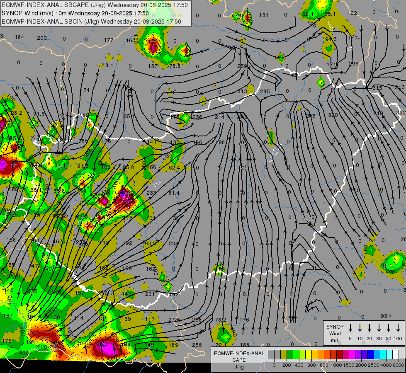Click the map value 313
Image resolution: width=406 pixels, height=373 pixels.
(242, 91)
